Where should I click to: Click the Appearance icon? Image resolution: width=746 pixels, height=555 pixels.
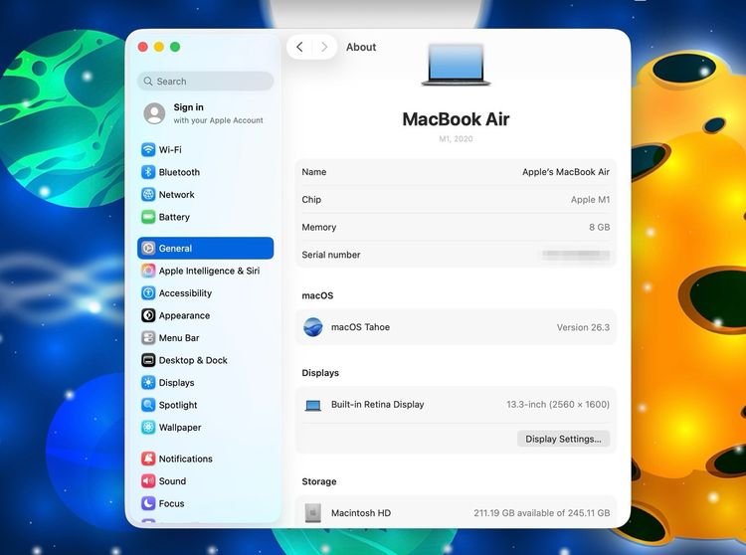(x=148, y=315)
